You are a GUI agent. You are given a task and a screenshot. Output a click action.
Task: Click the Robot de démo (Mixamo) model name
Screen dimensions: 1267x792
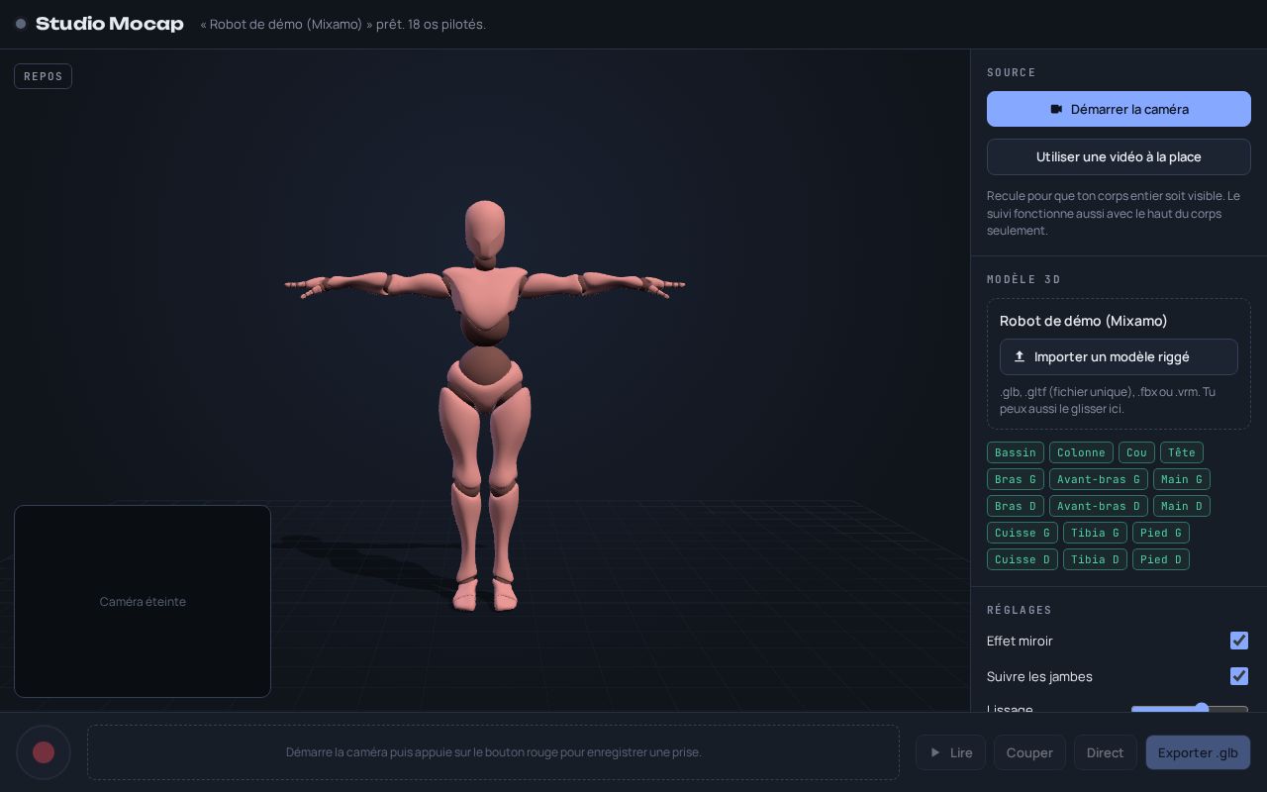click(1084, 321)
